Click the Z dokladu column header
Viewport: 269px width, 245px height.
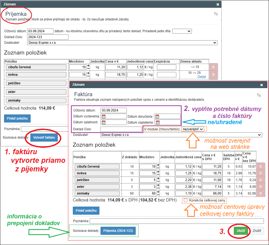click(x=130, y=157)
